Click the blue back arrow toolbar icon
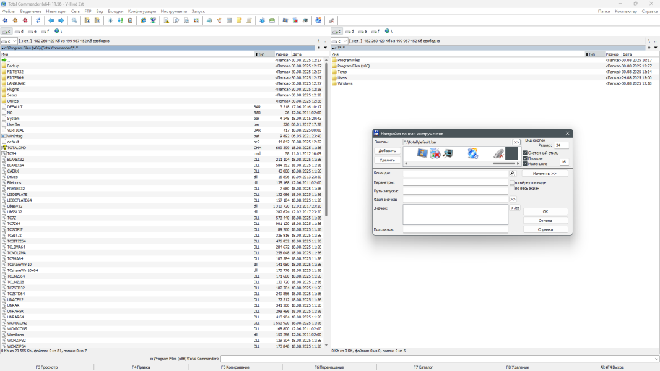 (51, 20)
